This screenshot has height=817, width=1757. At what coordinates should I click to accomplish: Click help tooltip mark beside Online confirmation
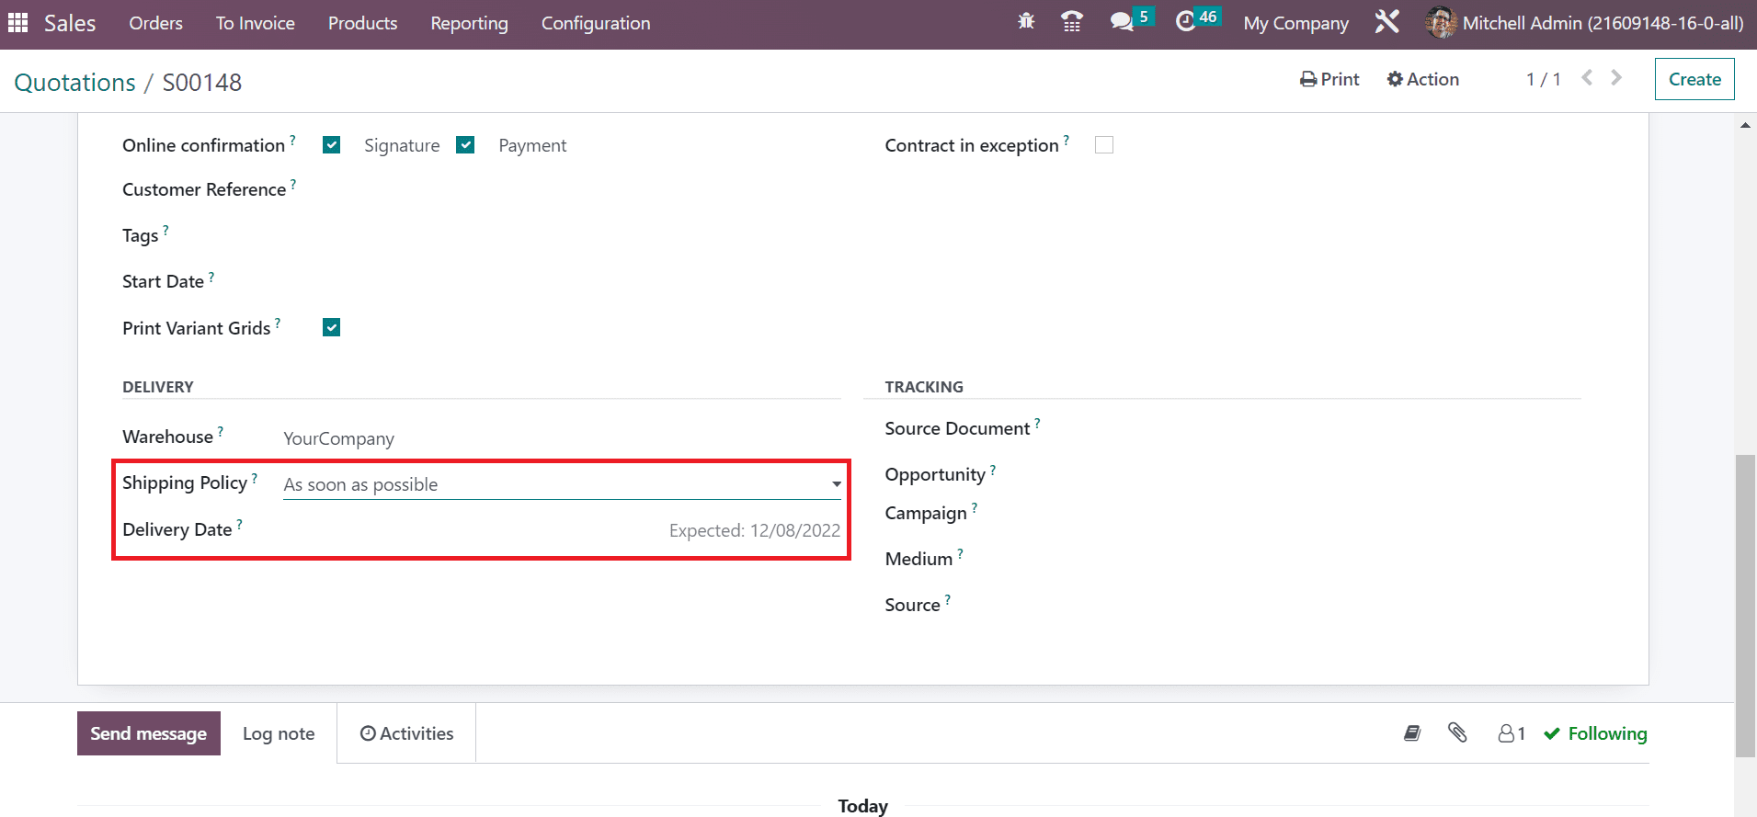click(x=292, y=140)
